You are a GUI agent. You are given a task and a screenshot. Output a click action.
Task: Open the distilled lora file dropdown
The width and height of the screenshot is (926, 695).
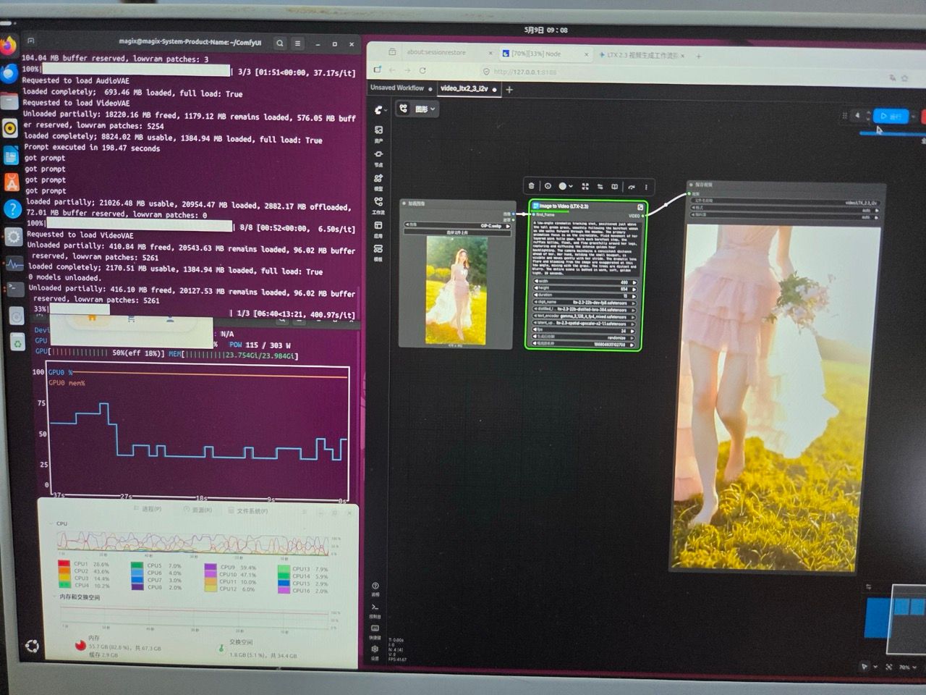coord(585,310)
